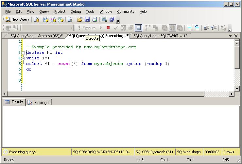Image resolution: width=242 pixels, height=164 pixels.
Task: Click editor horizontal scrollbar right arrow
Action: 232,94
